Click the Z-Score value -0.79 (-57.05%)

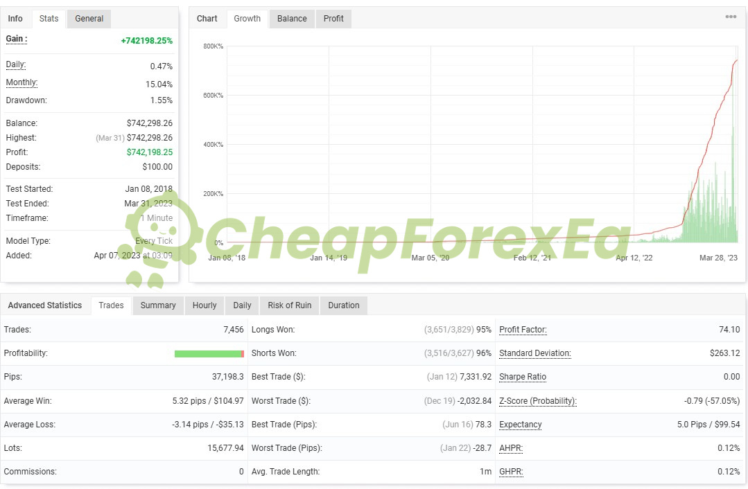coord(712,401)
